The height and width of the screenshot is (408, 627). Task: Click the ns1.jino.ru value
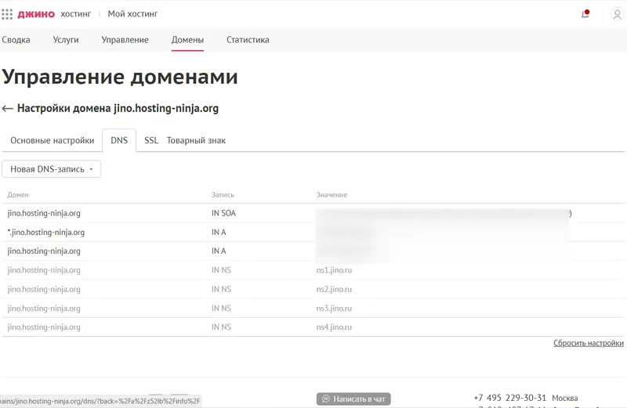click(334, 270)
